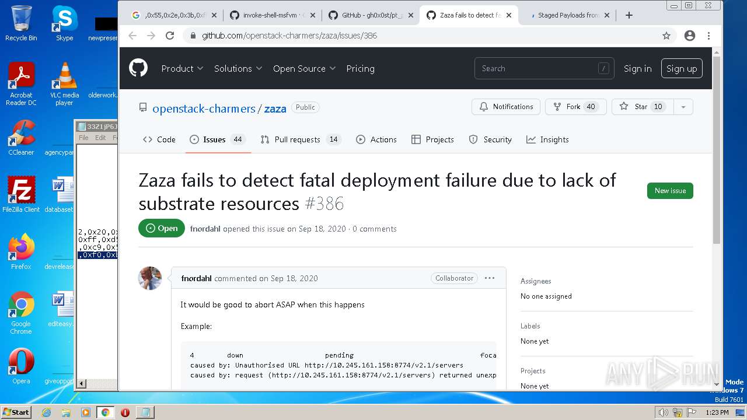
Task: Switch to the Security tab
Action: pyautogui.click(x=490, y=139)
